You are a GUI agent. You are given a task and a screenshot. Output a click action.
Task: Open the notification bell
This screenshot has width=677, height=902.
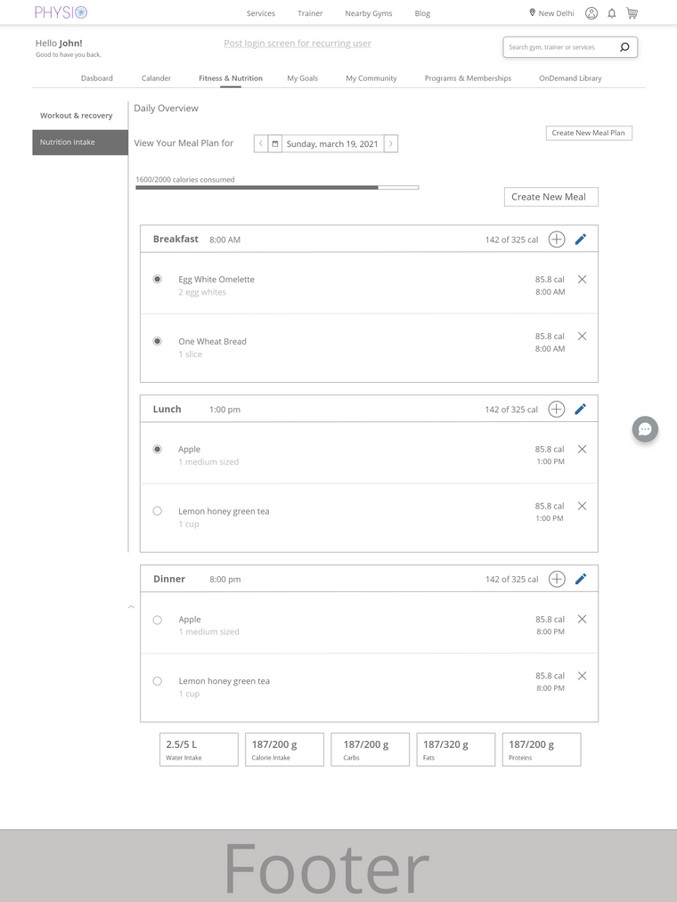click(x=610, y=12)
